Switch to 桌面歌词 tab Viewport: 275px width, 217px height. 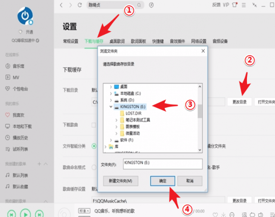(117, 41)
